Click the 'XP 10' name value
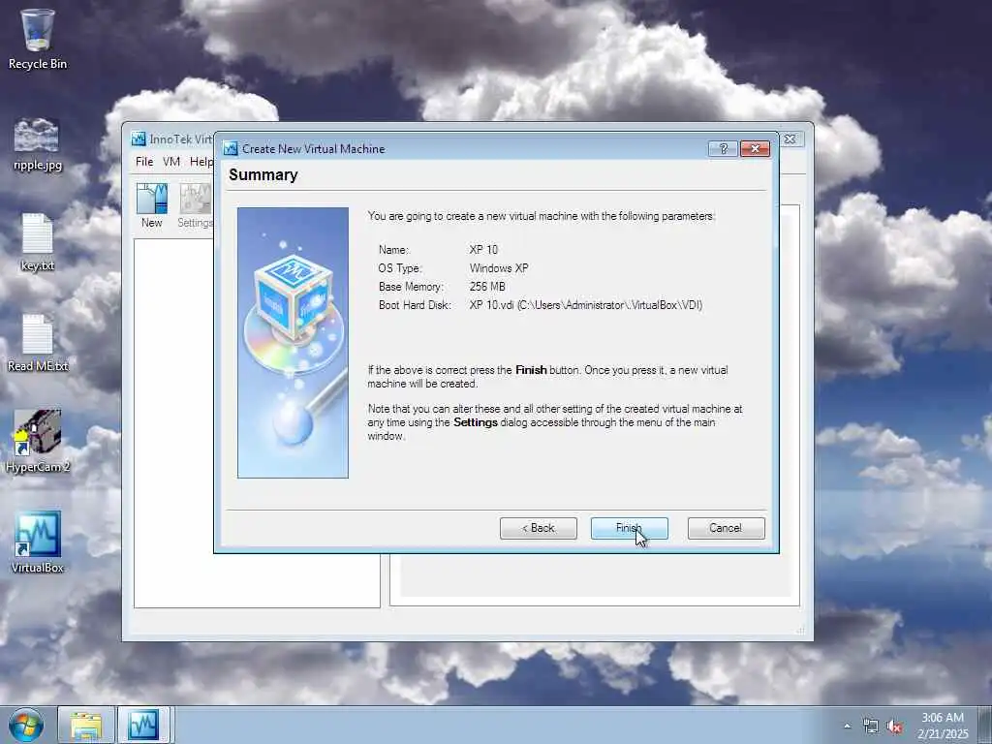This screenshot has height=744, width=992. [483, 250]
